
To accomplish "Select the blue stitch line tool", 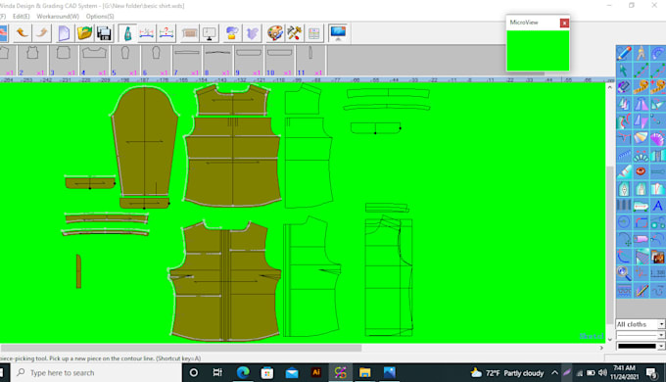I will pyautogui.click(x=624, y=155).
